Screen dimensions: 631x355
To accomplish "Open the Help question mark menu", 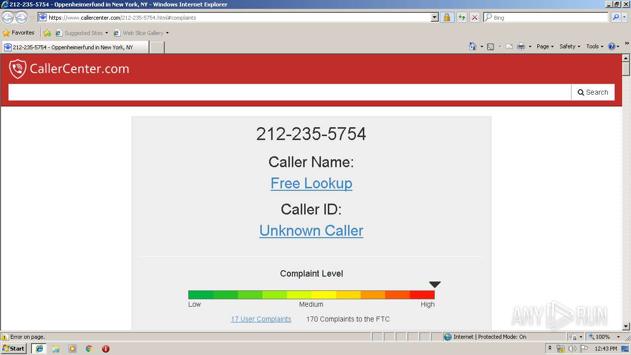I will point(614,46).
